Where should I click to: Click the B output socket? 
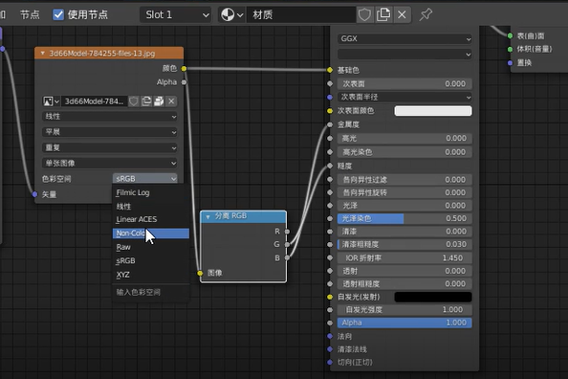pos(287,257)
